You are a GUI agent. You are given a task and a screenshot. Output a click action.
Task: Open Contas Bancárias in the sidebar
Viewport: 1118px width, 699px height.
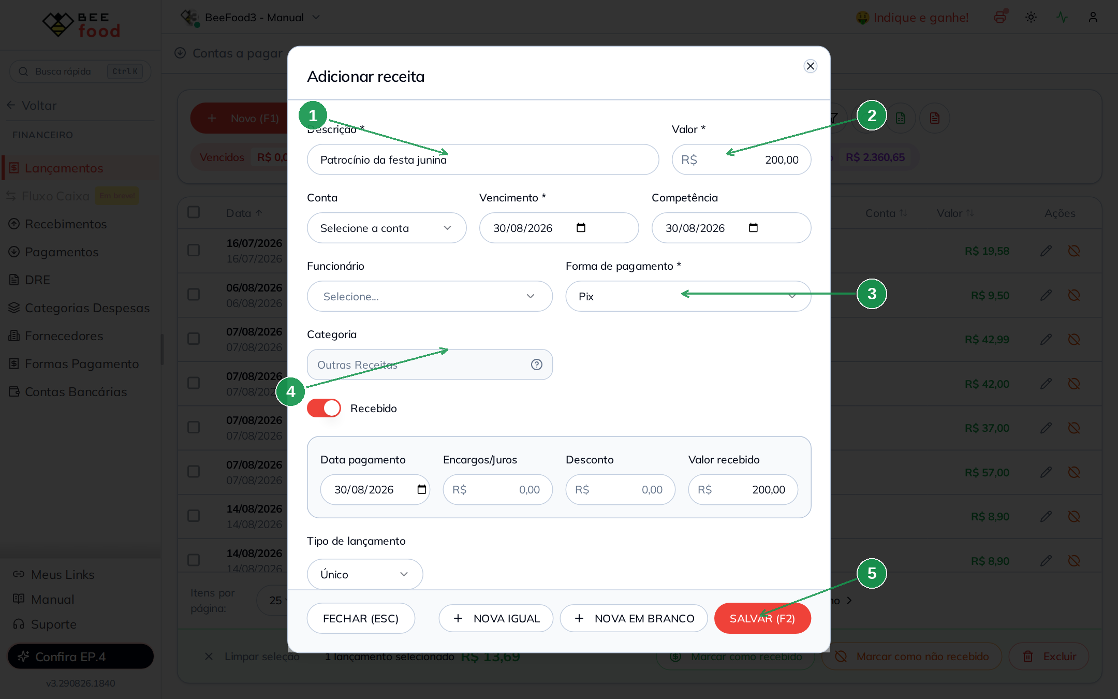point(68,392)
